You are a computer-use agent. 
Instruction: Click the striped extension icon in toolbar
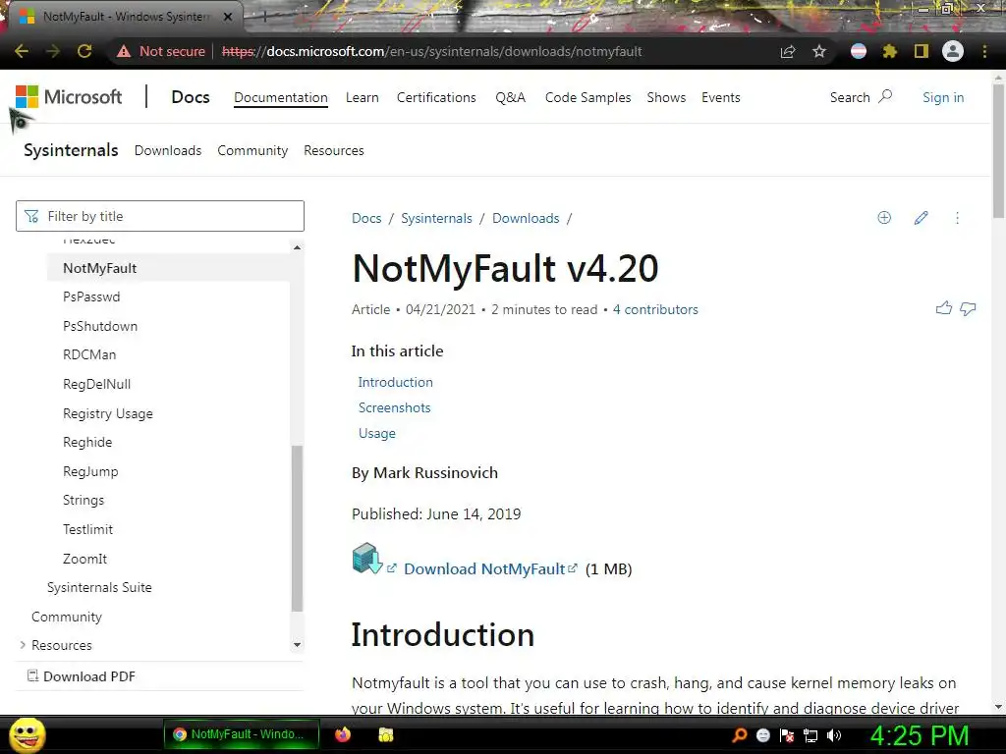point(859,51)
